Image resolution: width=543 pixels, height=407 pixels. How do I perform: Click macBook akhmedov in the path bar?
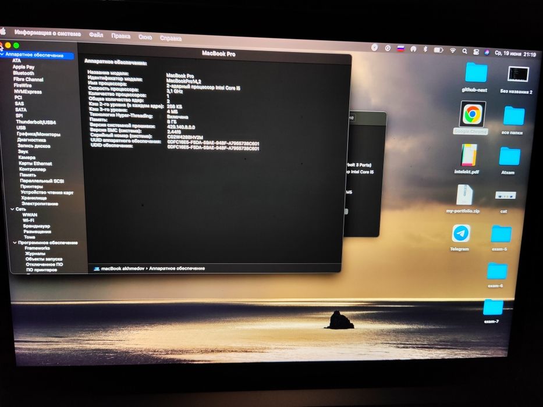[x=123, y=268]
